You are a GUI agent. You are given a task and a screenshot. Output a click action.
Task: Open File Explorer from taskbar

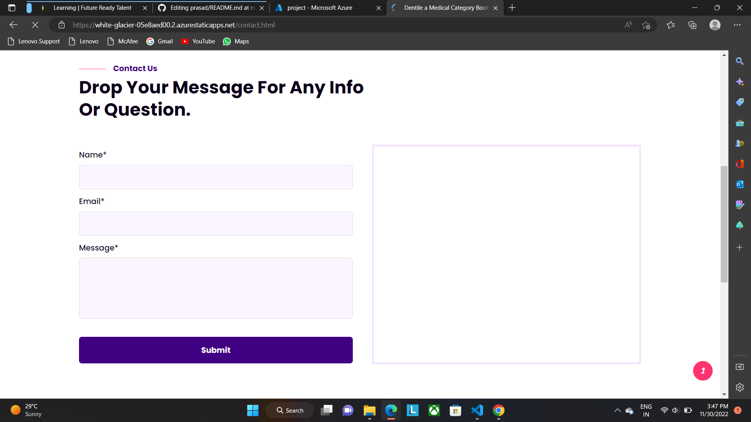tap(369, 410)
